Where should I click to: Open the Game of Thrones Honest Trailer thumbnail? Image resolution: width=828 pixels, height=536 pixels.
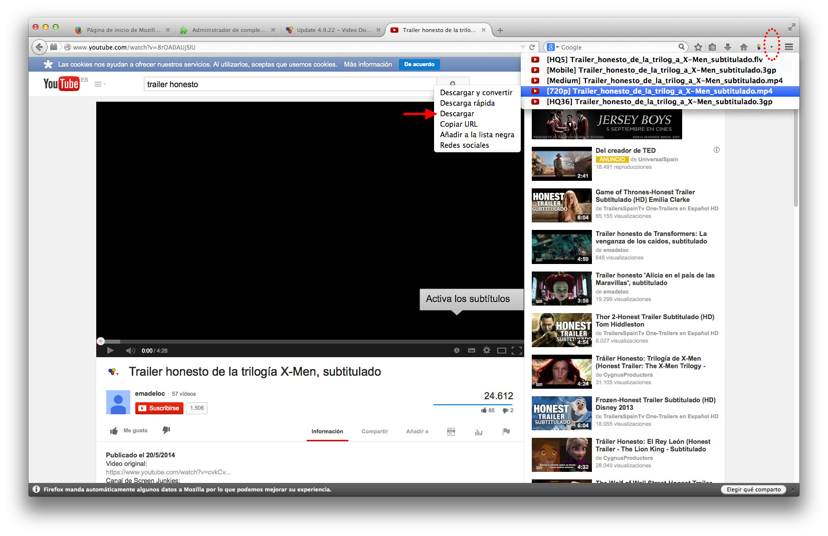(x=561, y=205)
